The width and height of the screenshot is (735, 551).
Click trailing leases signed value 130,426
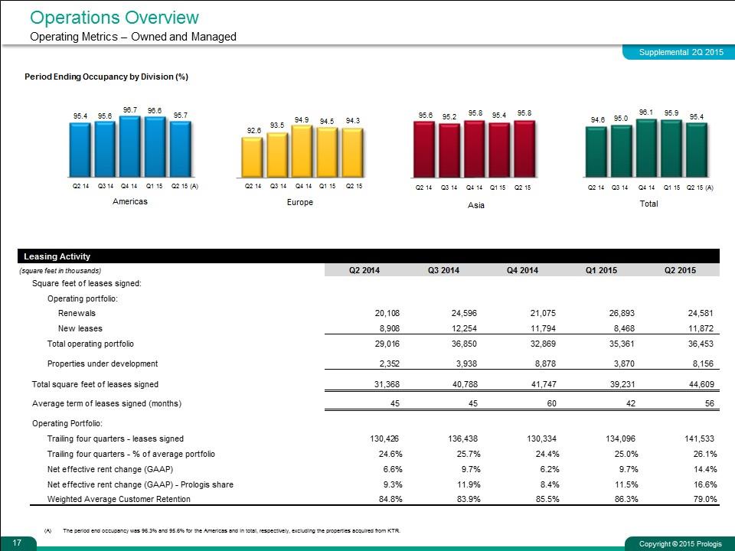coord(384,439)
